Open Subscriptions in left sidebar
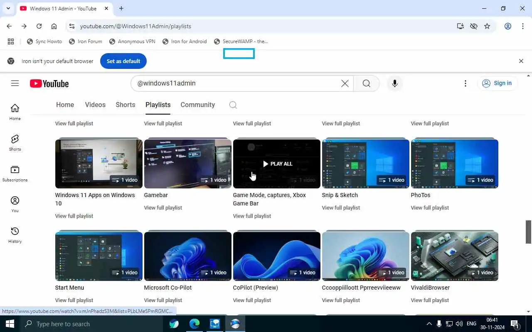The height and width of the screenshot is (332, 532). (15, 173)
